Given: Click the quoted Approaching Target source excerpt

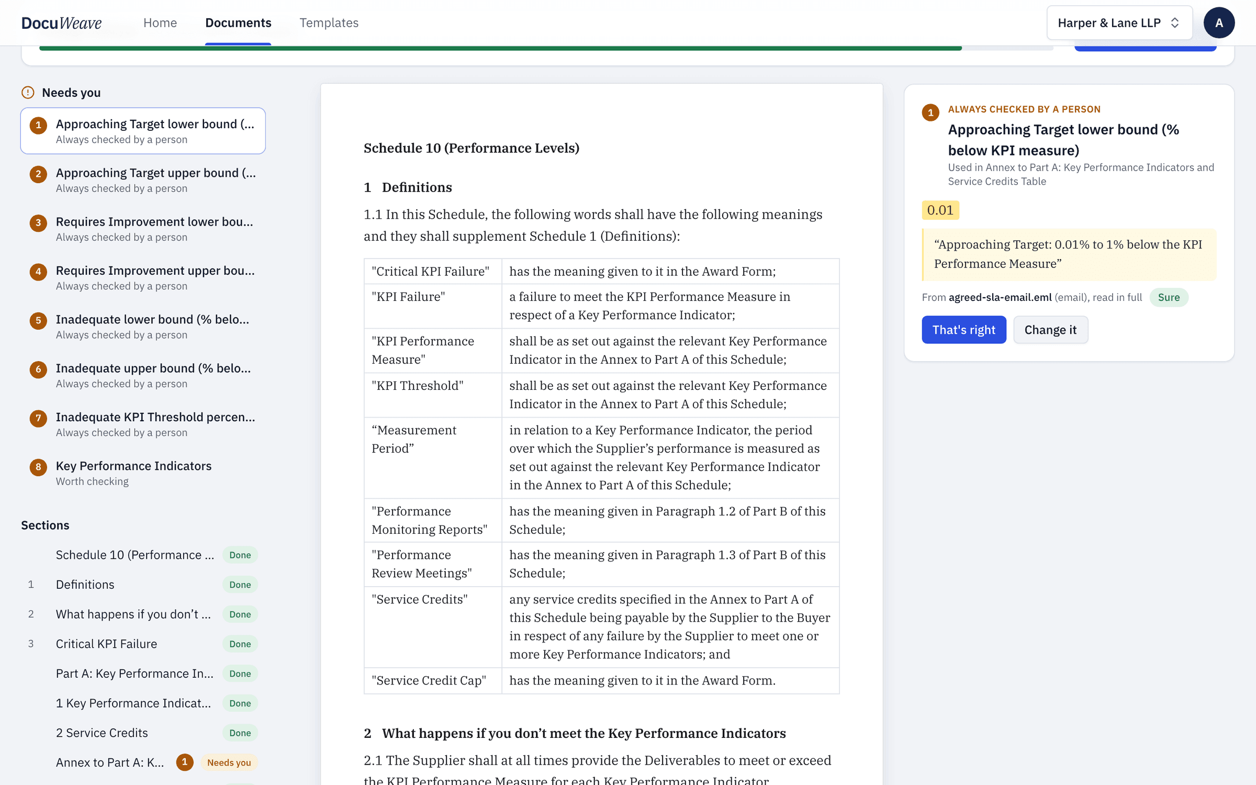Looking at the screenshot, I should pyautogui.click(x=1069, y=254).
